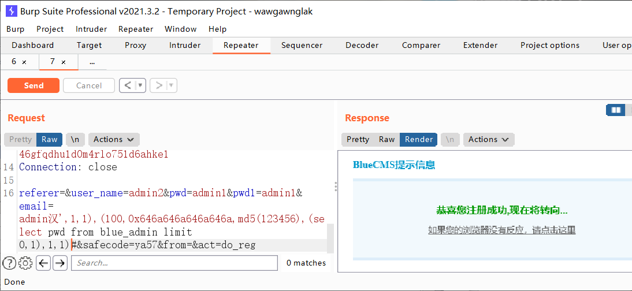
Task: Expand the Request Actions dropdown
Action: click(x=114, y=140)
